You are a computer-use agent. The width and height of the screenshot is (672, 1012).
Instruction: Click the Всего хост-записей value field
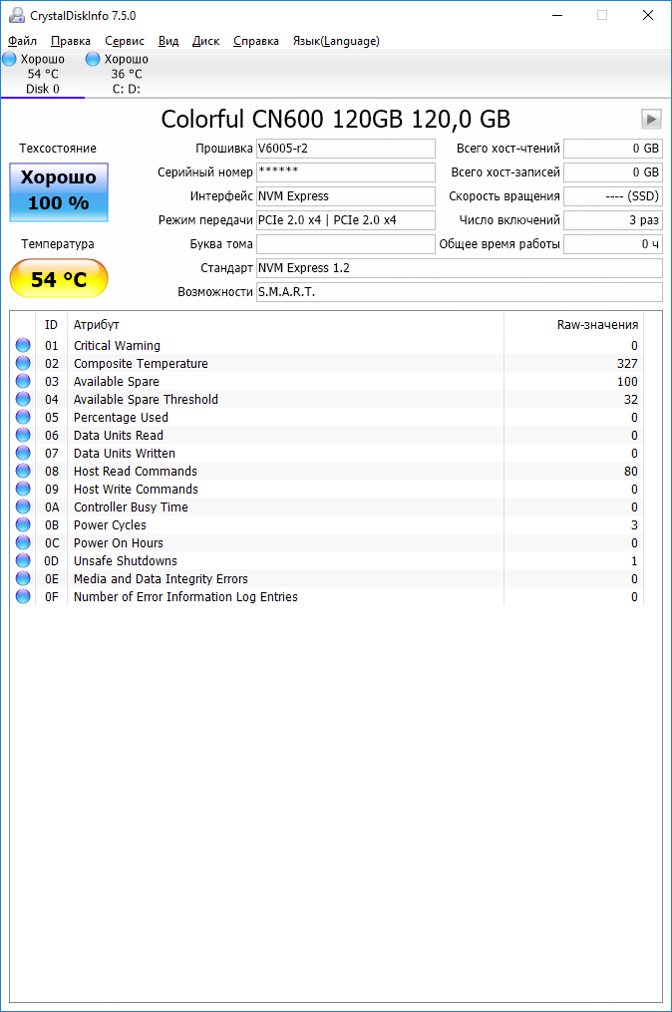point(612,172)
